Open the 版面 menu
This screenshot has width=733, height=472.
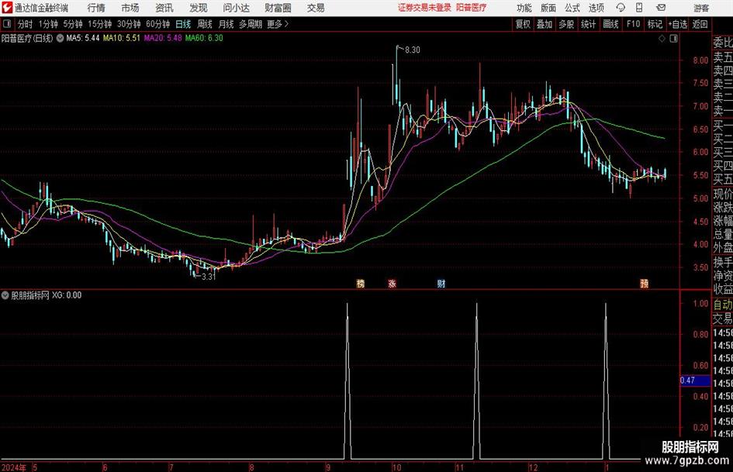pos(548,8)
